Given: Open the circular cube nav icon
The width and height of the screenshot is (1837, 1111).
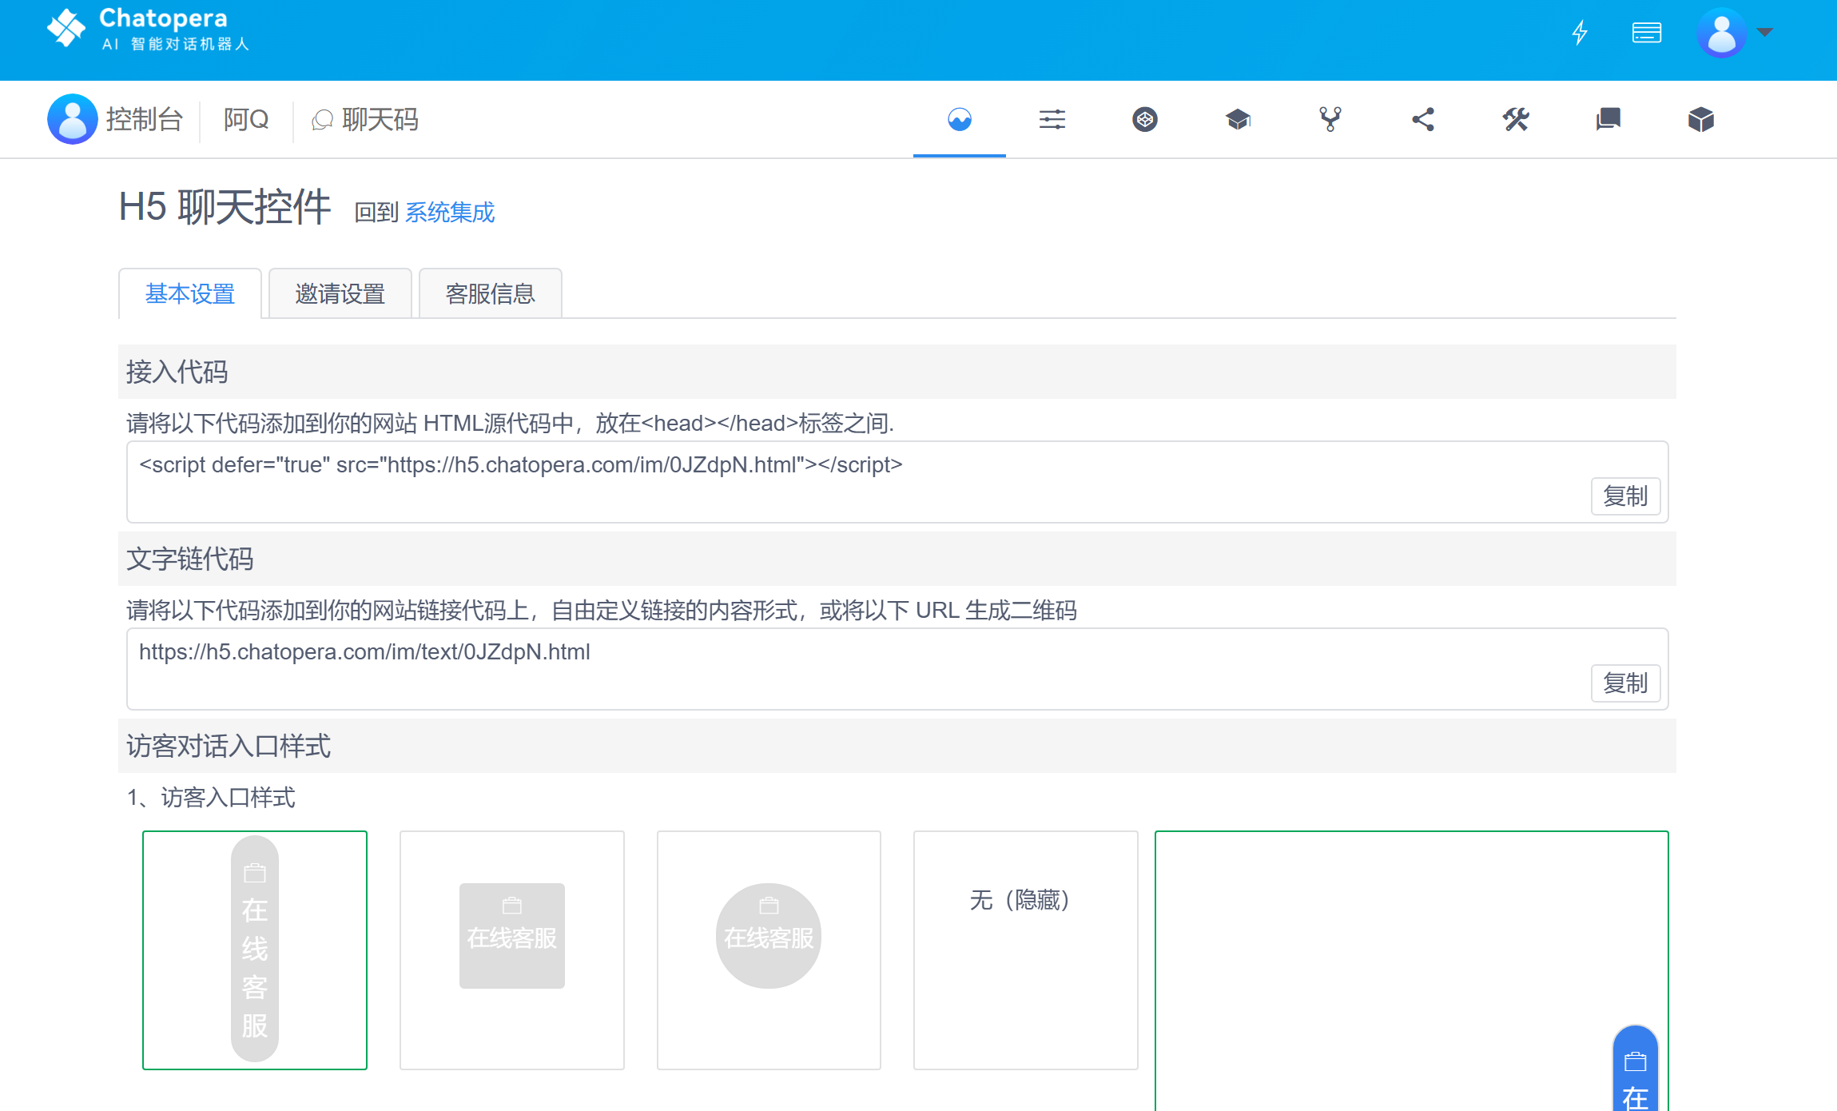Looking at the screenshot, I should click(x=1145, y=120).
